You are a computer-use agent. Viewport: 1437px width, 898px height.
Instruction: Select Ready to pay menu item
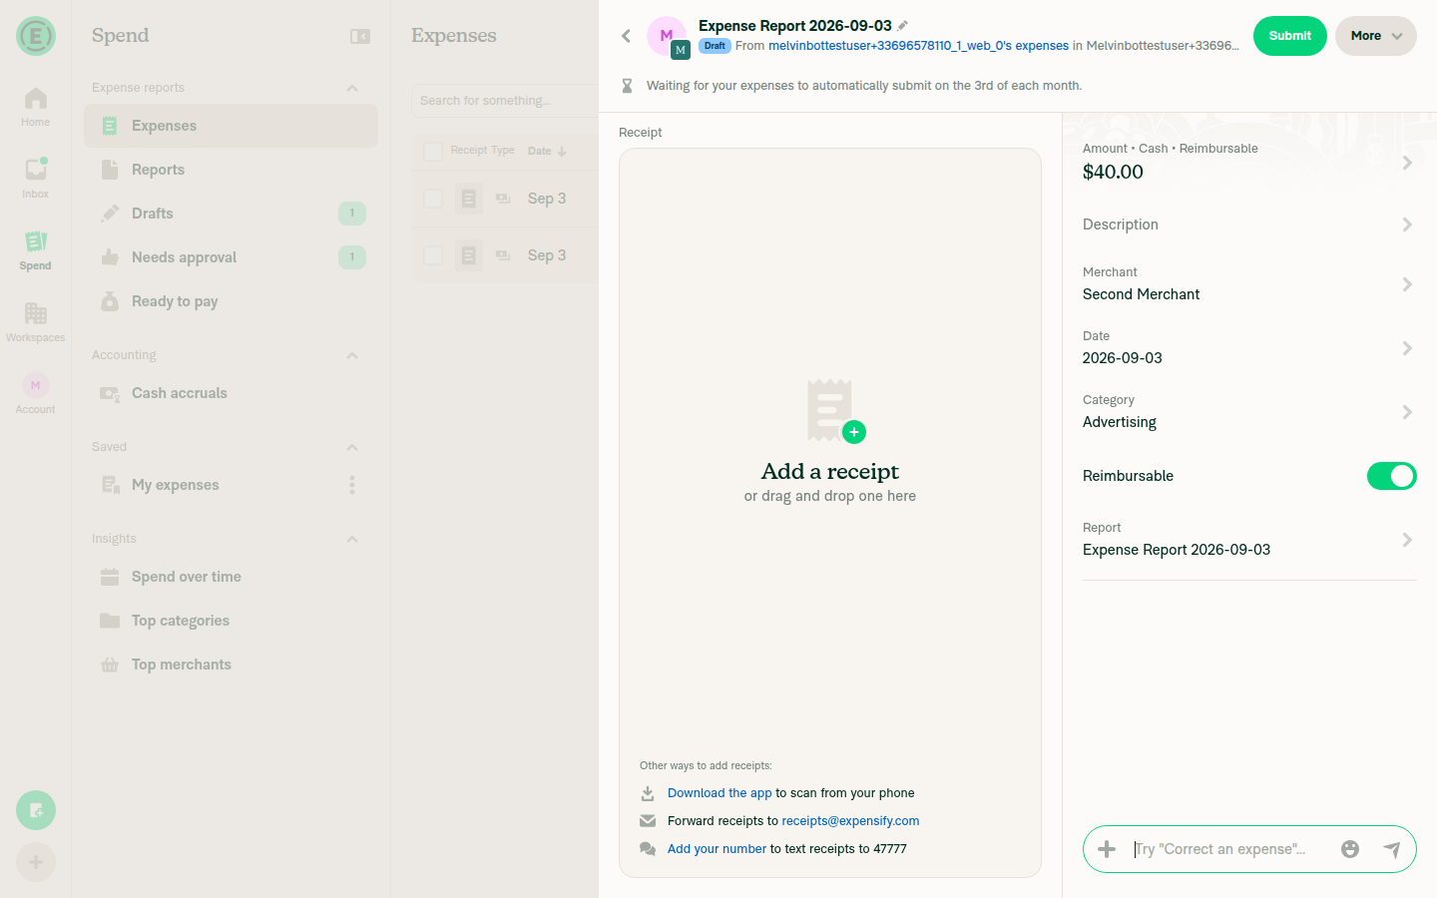[x=231, y=301]
